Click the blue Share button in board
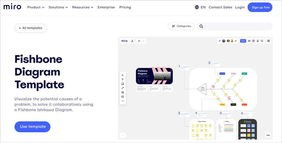 pyautogui.click(x=243, y=41)
